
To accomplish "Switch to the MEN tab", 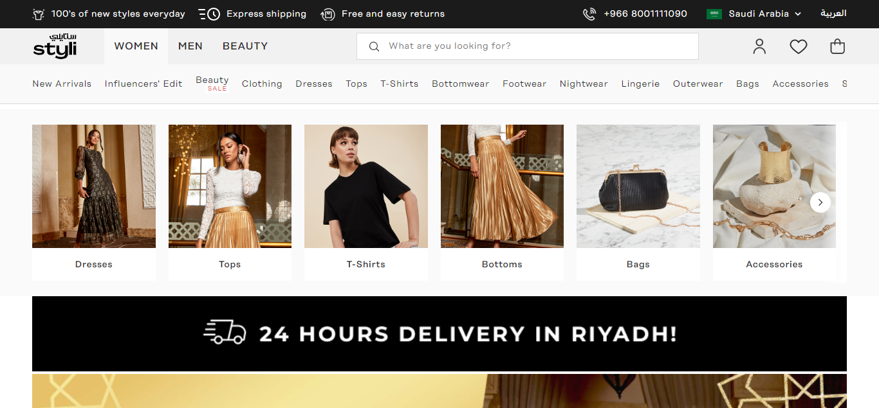I will (x=190, y=46).
